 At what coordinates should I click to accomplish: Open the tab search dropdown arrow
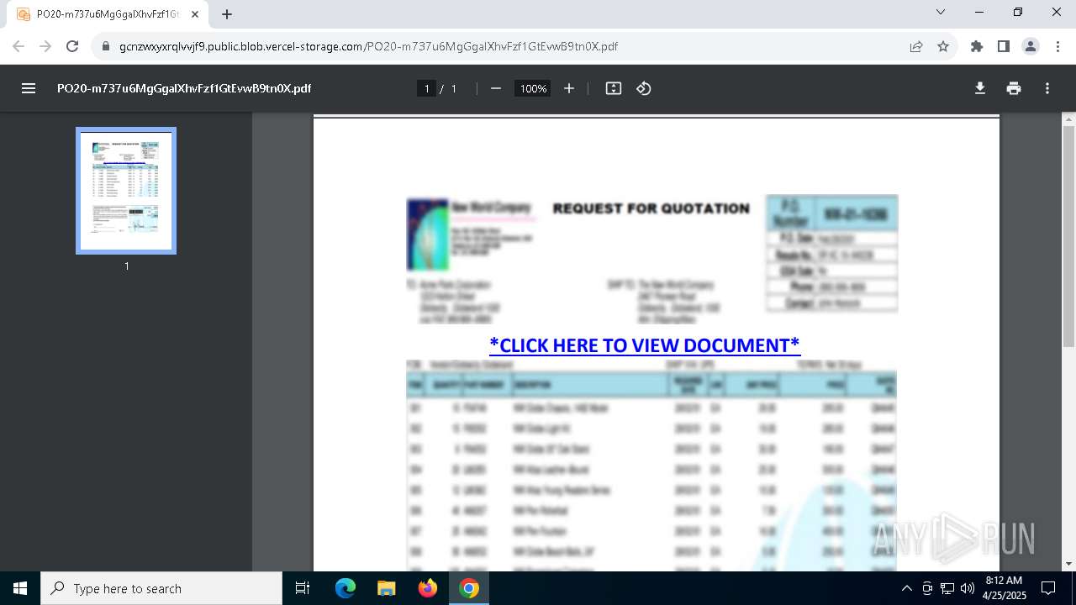tap(941, 12)
